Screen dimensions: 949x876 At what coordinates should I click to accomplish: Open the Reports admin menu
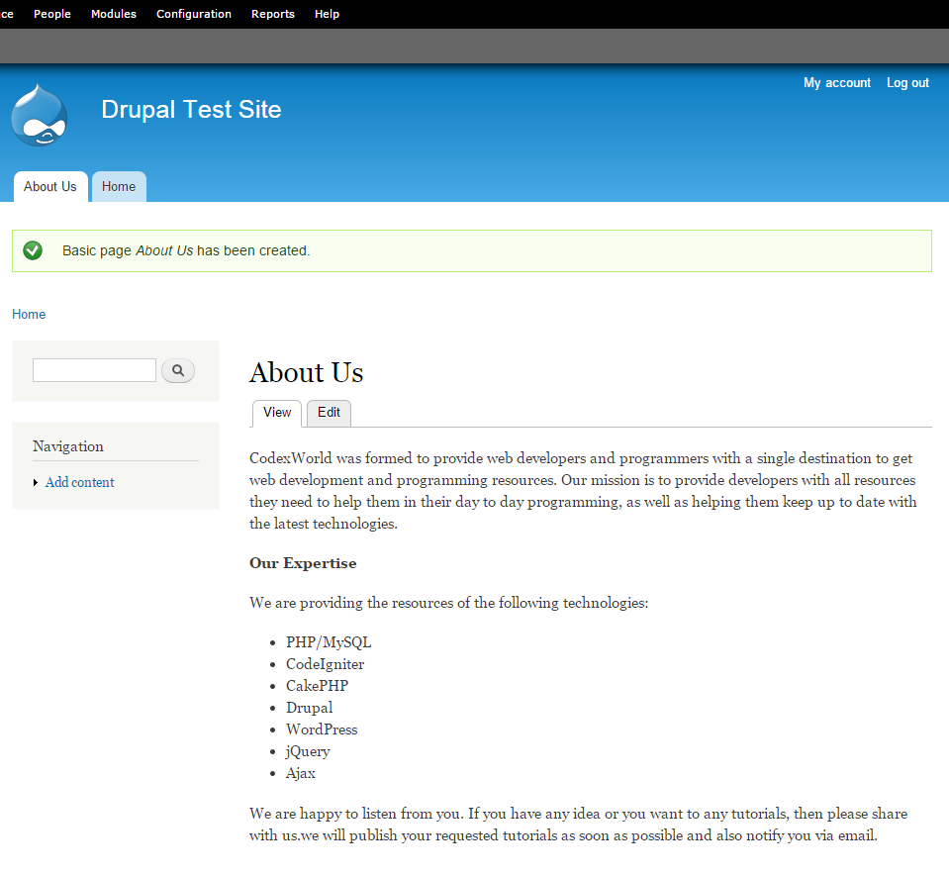273,14
